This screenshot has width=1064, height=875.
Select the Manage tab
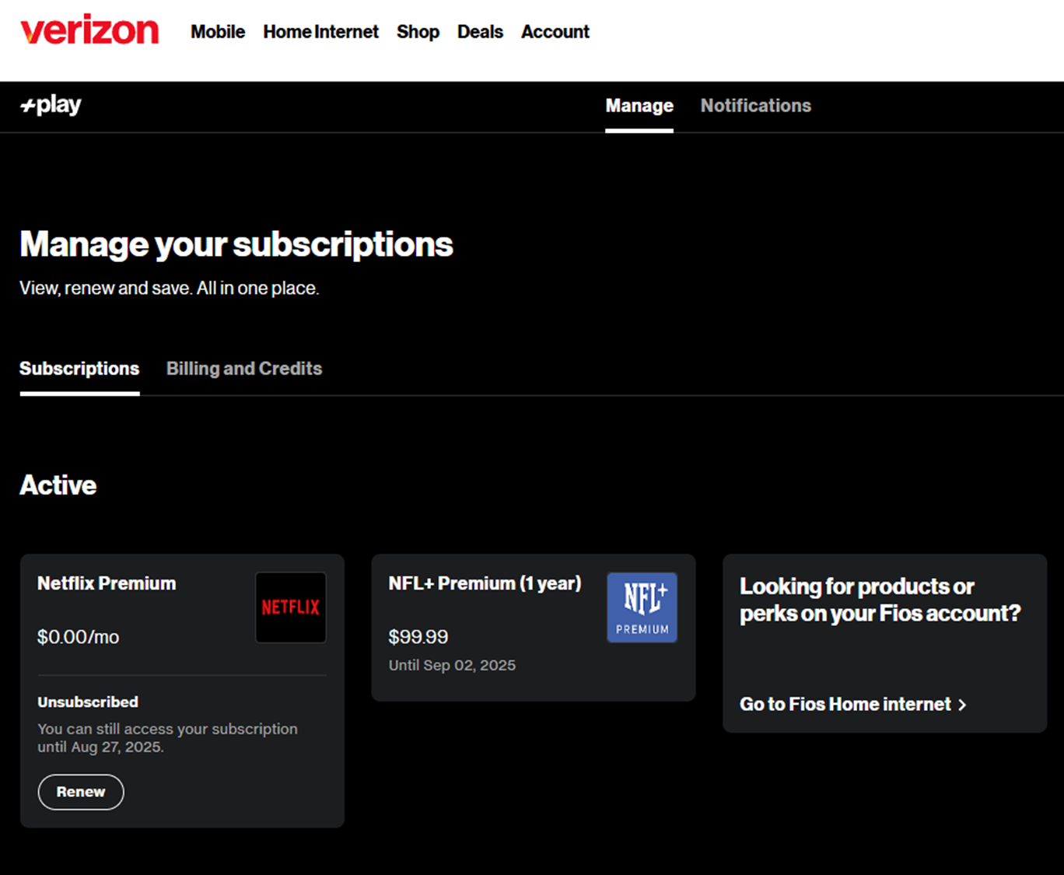click(639, 106)
